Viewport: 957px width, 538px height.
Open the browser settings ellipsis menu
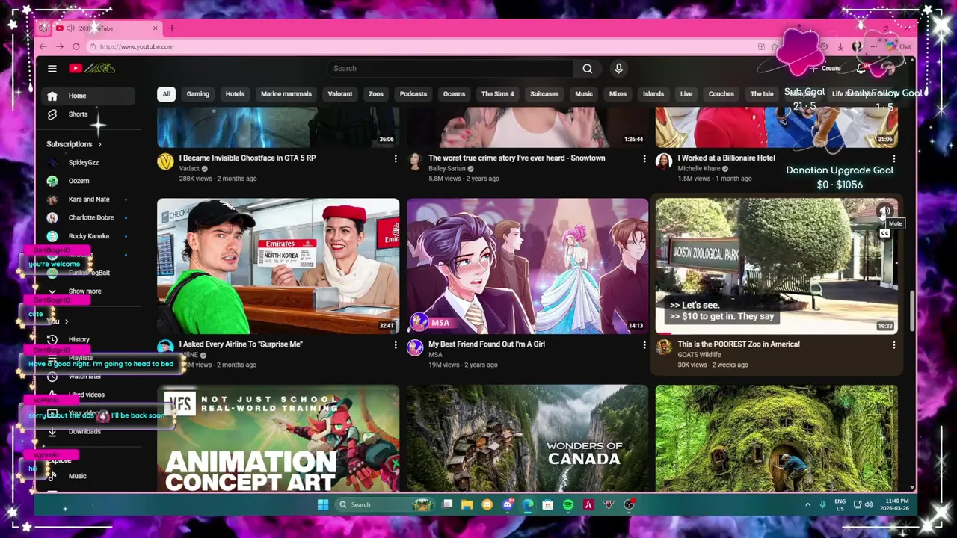(x=873, y=46)
